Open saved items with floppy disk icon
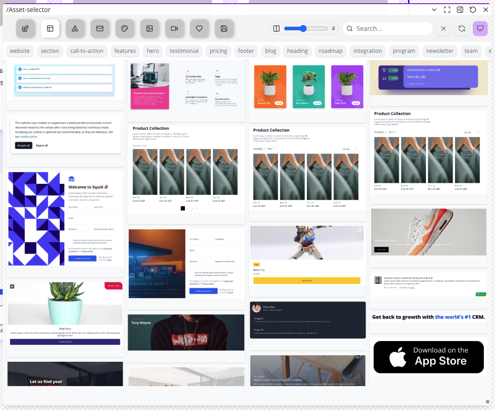The height and width of the screenshot is (410, 495). coord(224,28)
